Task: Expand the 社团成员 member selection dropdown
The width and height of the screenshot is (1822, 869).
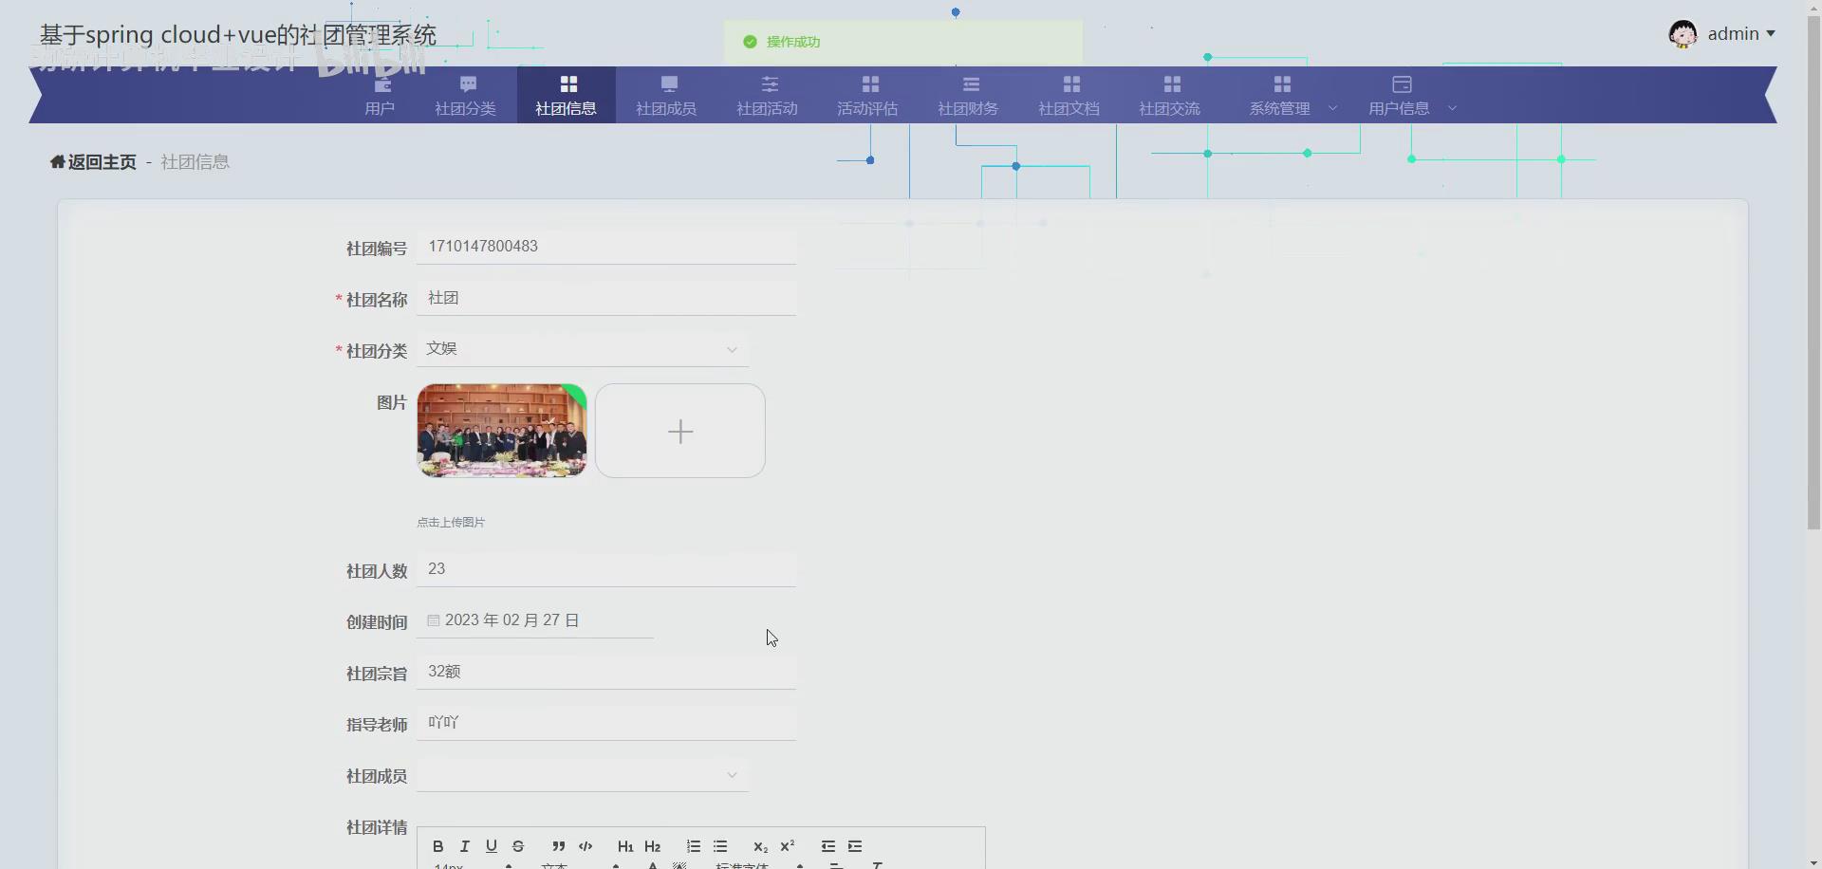Action: point(581,775)
